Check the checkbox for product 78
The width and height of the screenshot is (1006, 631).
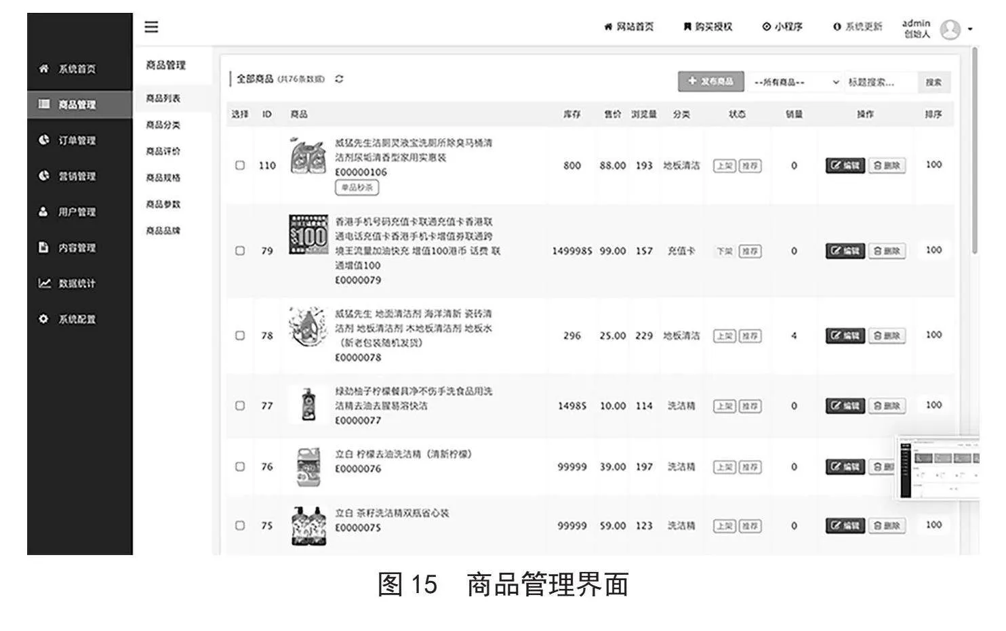240,335
